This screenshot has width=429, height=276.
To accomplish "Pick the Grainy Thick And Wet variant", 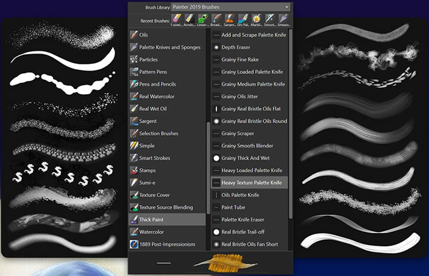I will point(250,158).
